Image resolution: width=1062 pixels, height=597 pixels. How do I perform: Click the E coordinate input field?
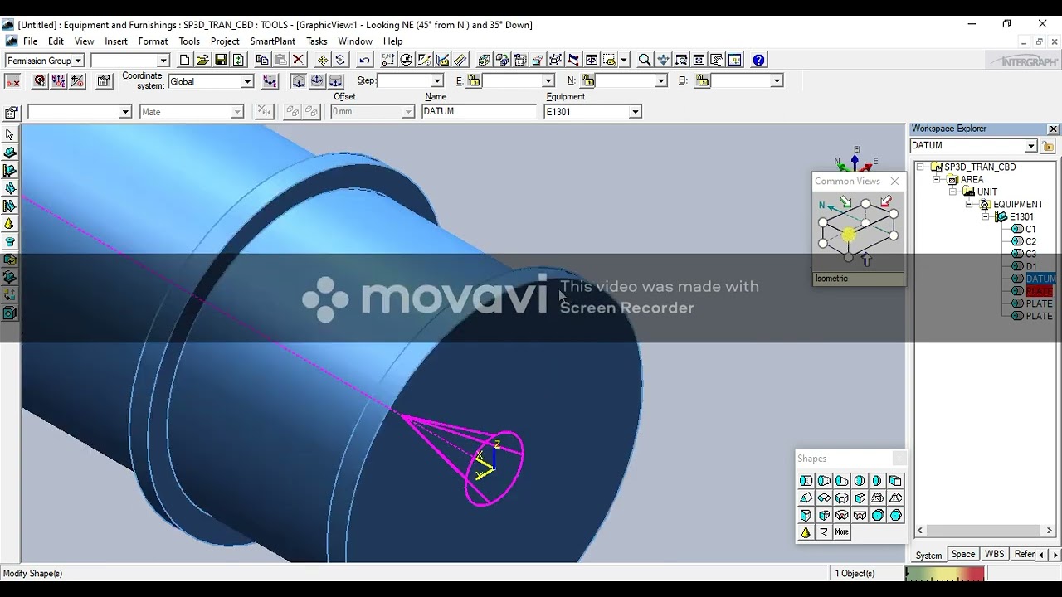click(x=512, y=81)
